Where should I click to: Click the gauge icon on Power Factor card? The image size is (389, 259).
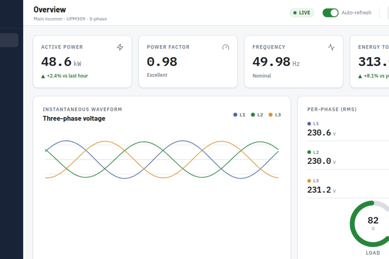[226, 47]
